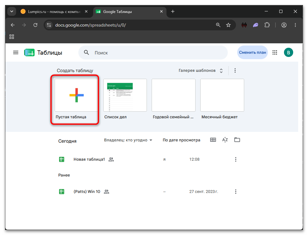This screenshot has width=308, height=235.
Task: Go back to the previous page
Action: click(x=13, y=25)
